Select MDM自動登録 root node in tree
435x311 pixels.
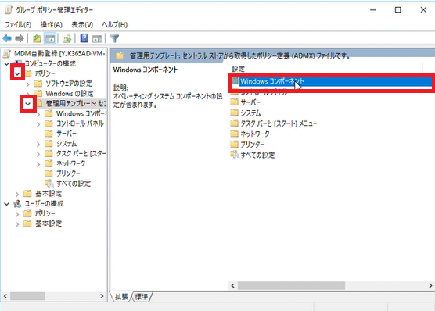point(60,53)
